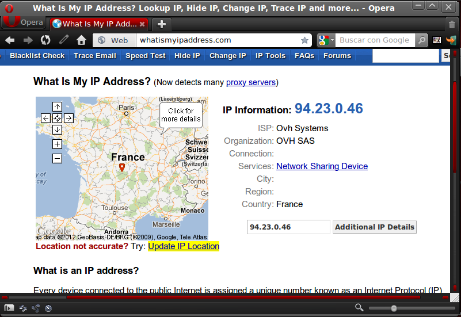Click the Opera Turbo icon

pyautogui.click(x=48, y=308)
